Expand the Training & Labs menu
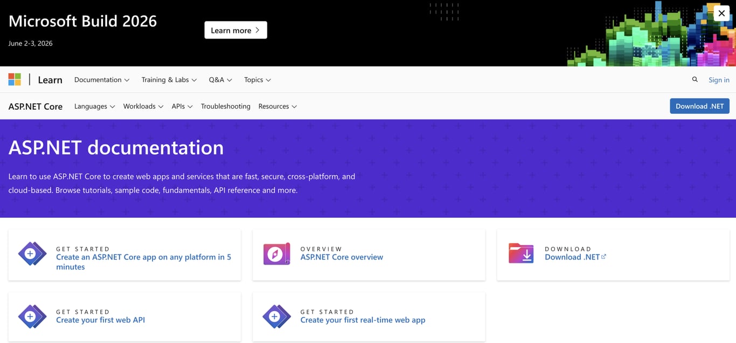 169,80
